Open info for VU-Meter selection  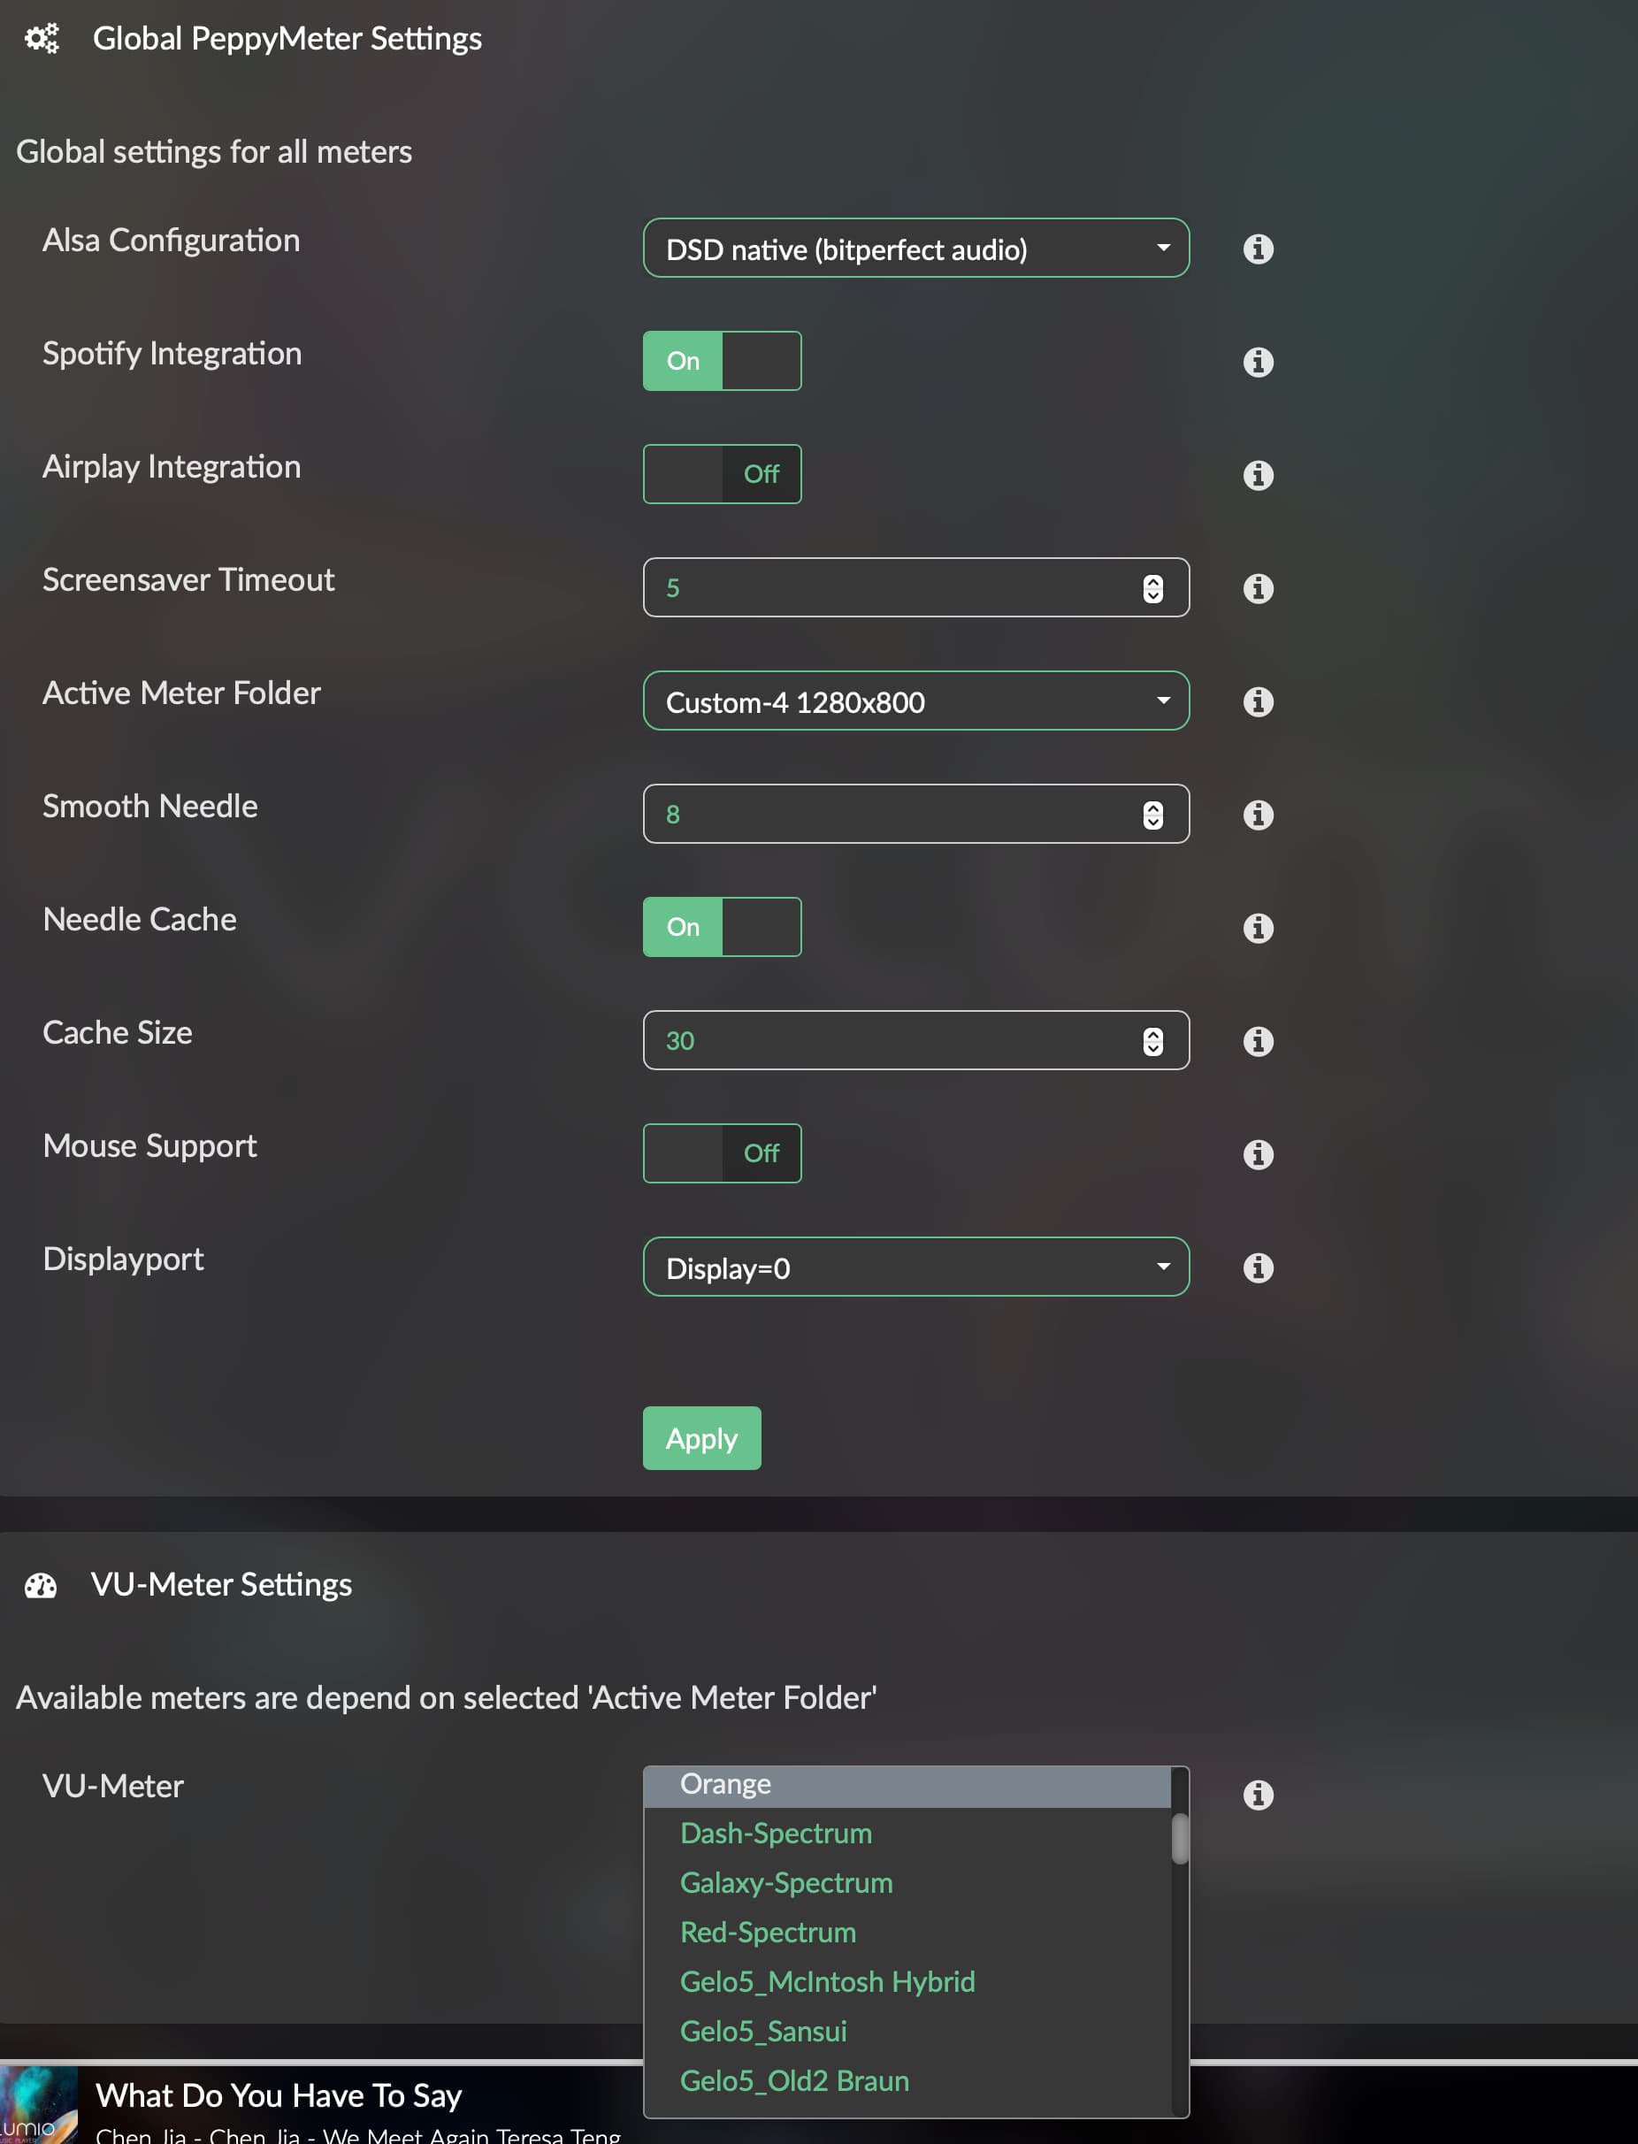coord(1258,1794)
